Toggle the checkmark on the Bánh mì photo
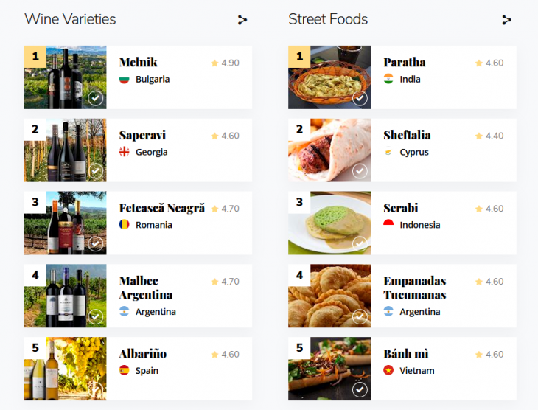 coord(360,389)
